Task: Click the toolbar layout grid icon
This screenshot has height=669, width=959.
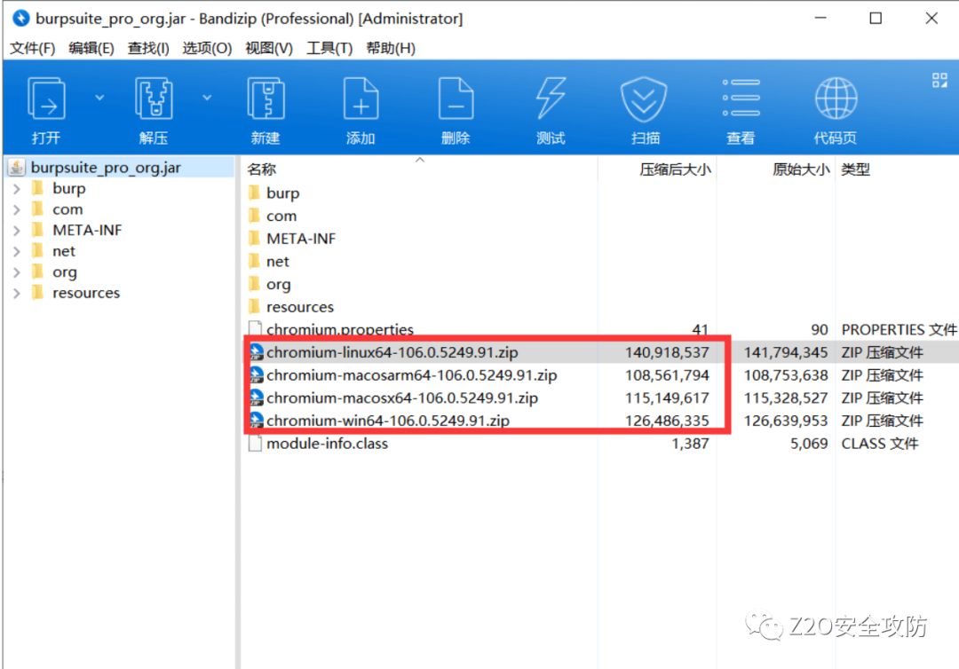Action: tap(939, 80)
